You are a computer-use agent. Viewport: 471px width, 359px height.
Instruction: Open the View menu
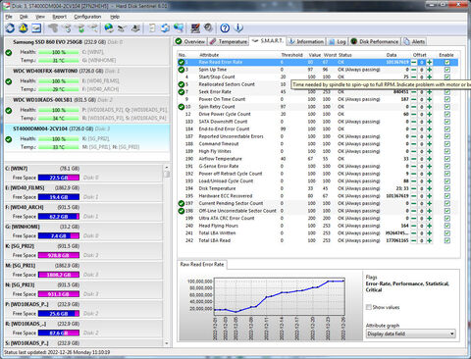40,17
